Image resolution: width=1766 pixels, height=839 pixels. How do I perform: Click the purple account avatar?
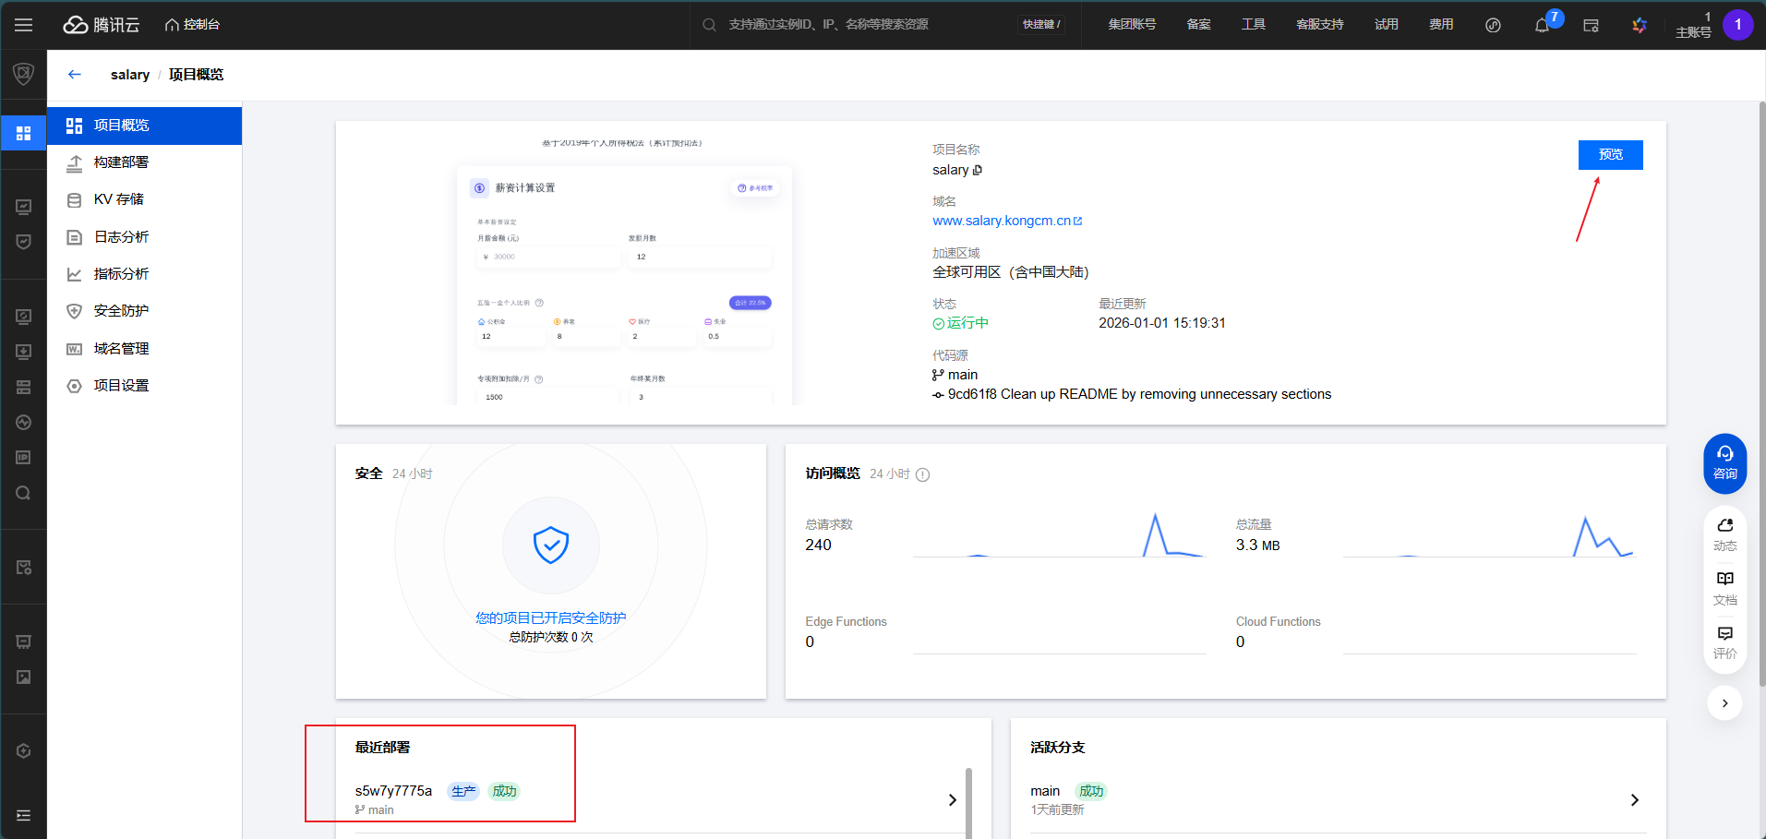[1737, 25]
